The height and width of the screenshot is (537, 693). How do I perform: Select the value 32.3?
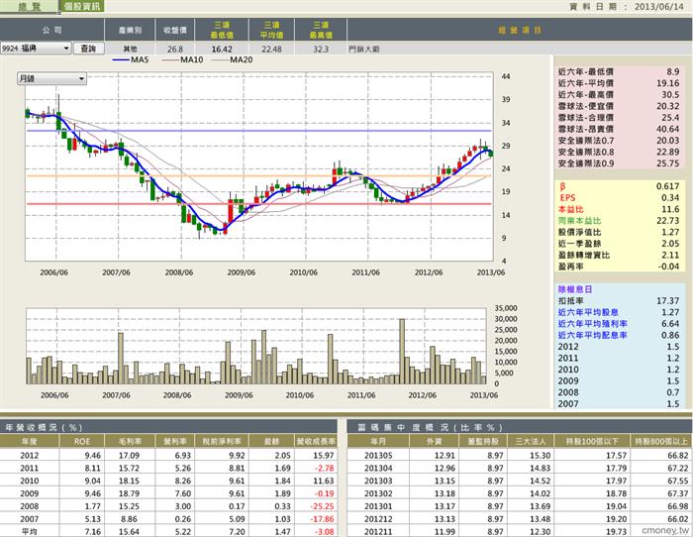[321, 50]
